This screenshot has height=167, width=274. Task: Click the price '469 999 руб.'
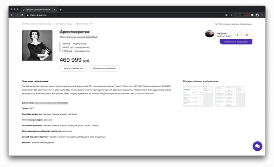pos(75,60)
